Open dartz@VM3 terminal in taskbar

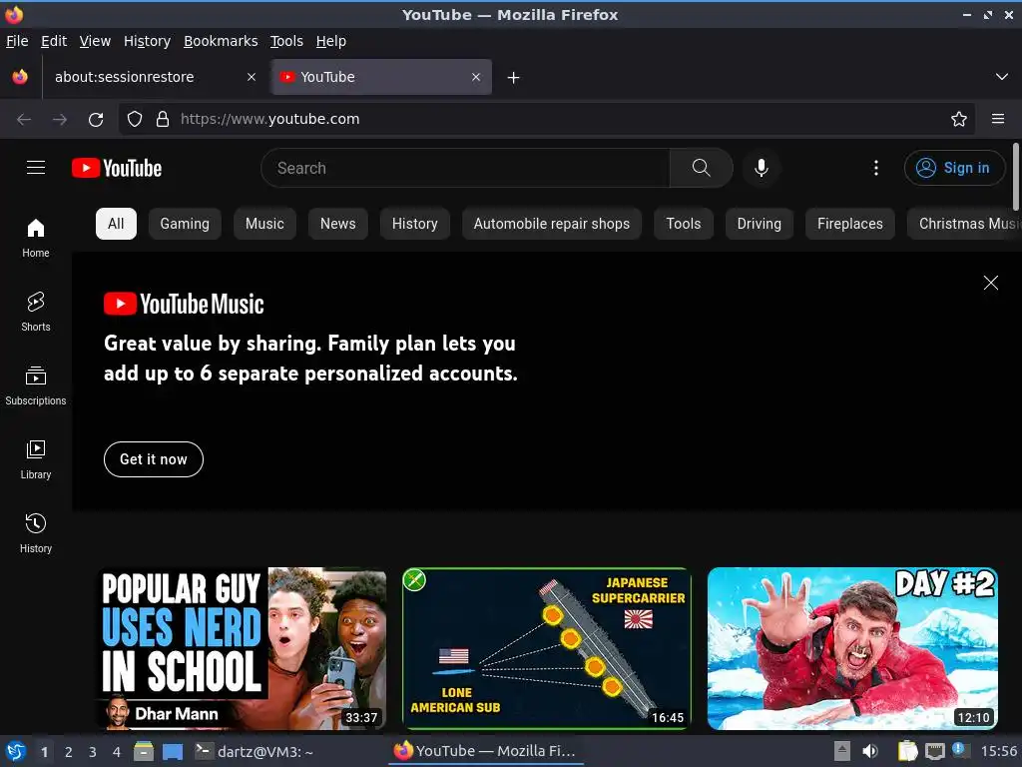[x=255, y=751]
